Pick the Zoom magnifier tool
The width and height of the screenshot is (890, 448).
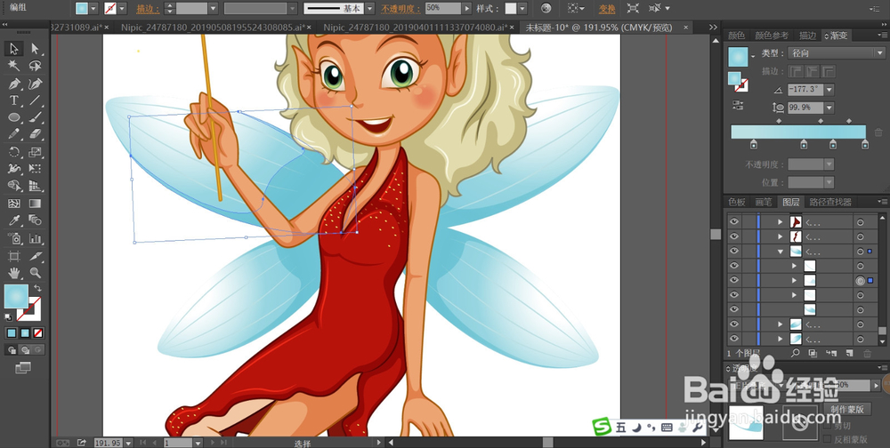click(x=36, y=273)
